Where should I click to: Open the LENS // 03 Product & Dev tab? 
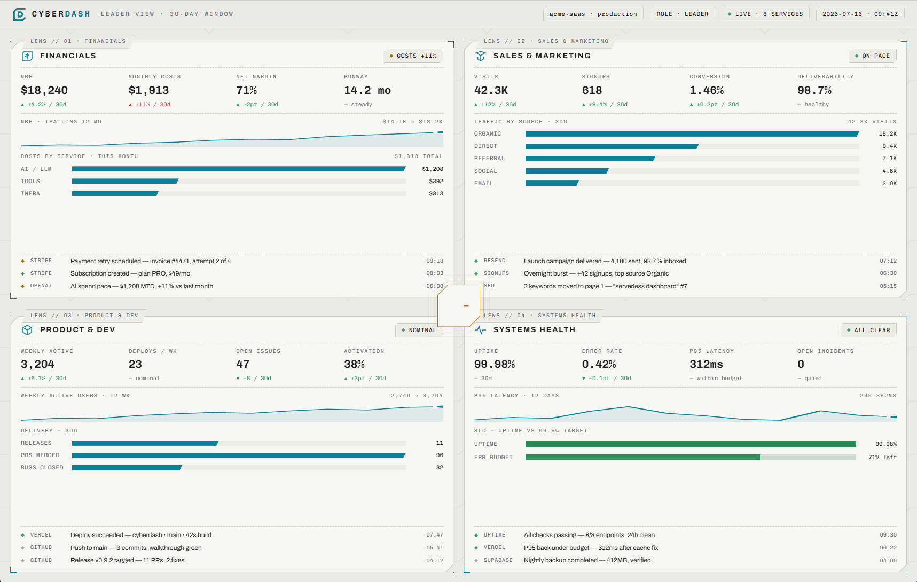point(84,316)
